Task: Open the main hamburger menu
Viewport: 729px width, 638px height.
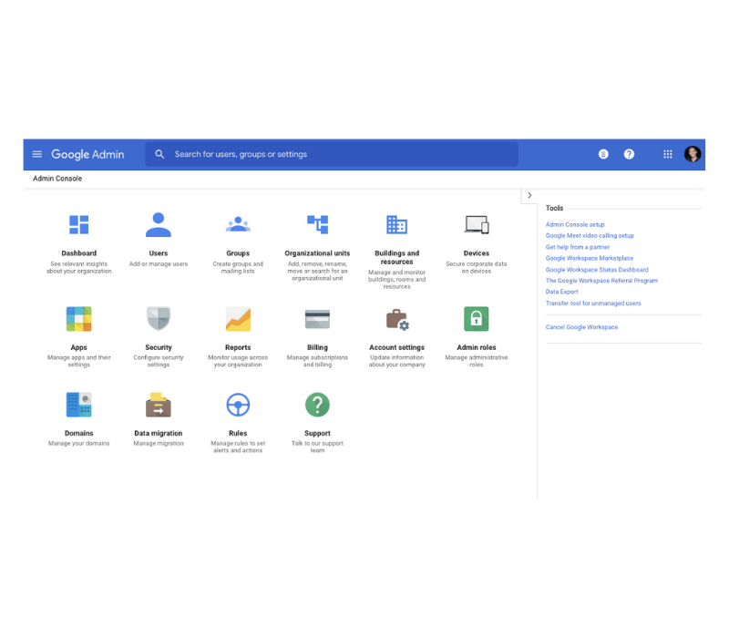Action: coord(37,155)
